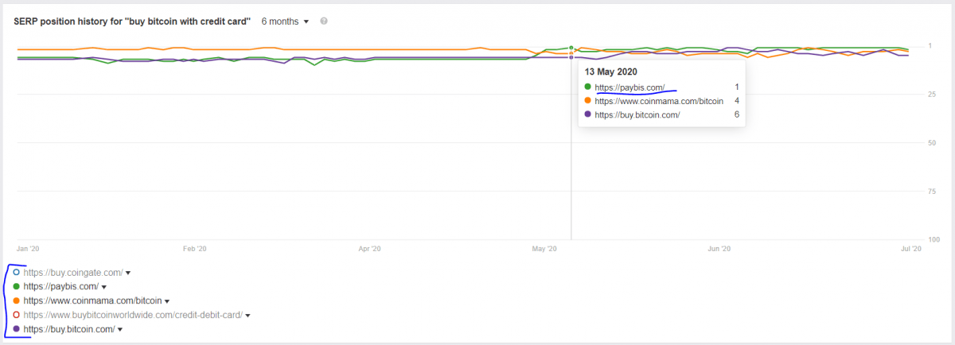Toggle the purple buy.bitcoin.com series dot

click(x=17, y=328)
